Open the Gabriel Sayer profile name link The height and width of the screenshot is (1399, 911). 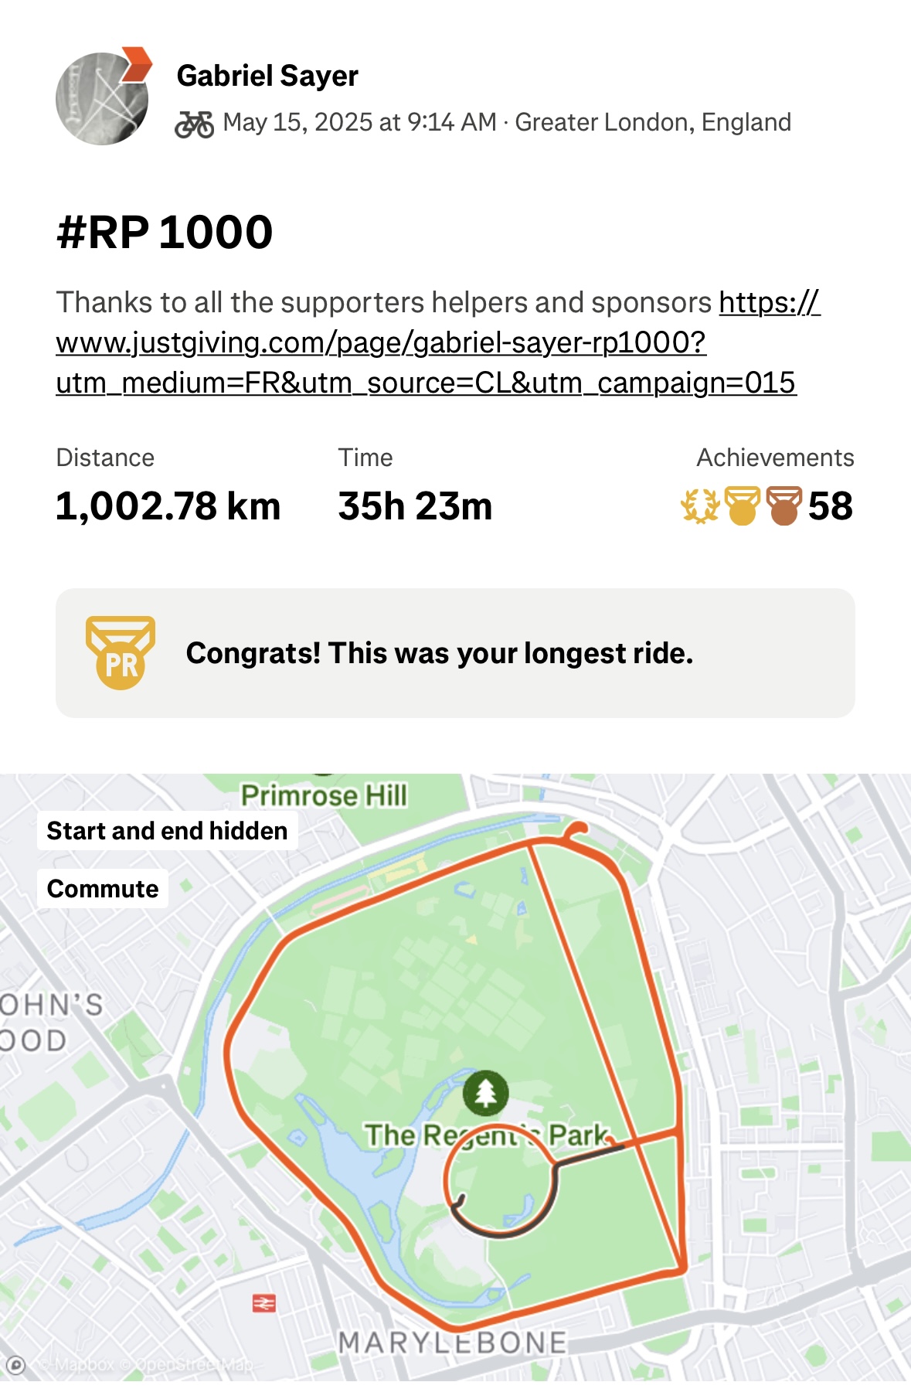point(267,76)
